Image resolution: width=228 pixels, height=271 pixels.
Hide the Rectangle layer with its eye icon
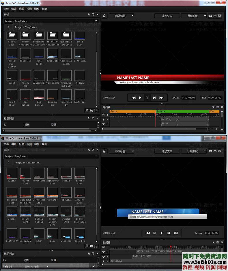click(x=104, y=261)
